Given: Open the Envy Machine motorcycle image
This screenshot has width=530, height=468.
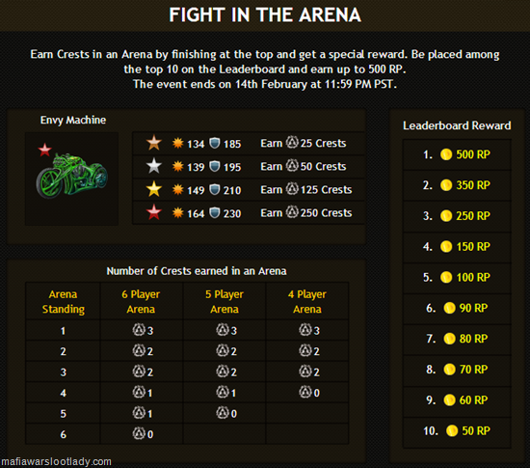Looking at the screenshot, I should coord(72,176).
